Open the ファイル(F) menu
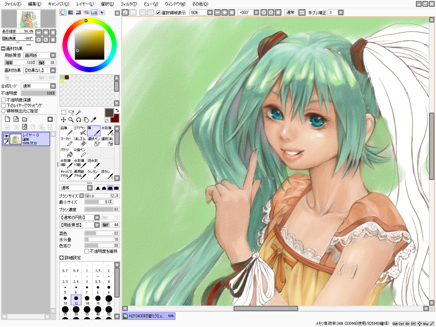Screen dimensions: 436x327 13,4
